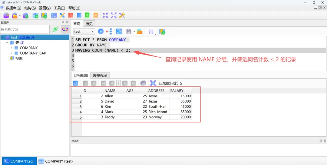Viewport: 327px width, 165px height.
Task: Click the filter by name input field
Action: 25,29
